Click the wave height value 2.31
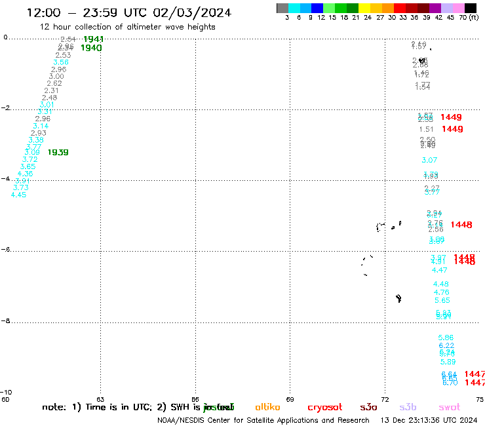 51,90
